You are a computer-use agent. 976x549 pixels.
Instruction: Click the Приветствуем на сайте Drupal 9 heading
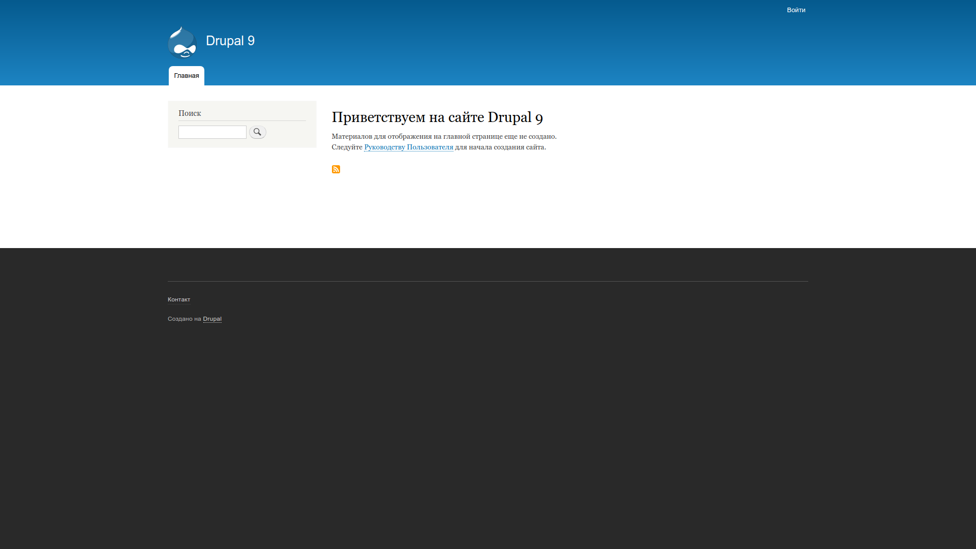tap(437, 117)
